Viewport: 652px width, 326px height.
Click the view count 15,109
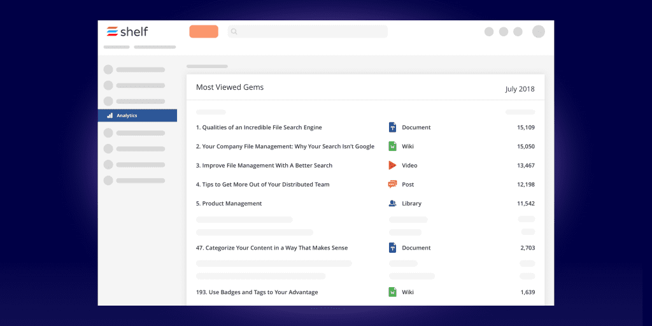click(526, 127)
